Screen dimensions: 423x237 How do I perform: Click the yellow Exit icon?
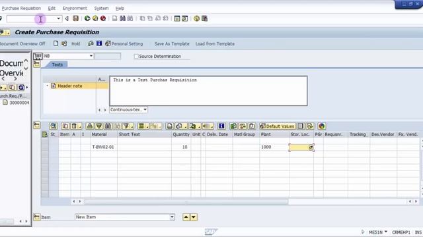point(95,18)
